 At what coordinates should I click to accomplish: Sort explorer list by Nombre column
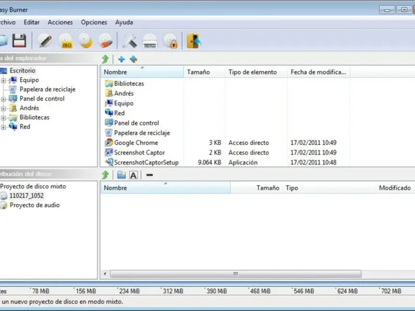[142, 72]
